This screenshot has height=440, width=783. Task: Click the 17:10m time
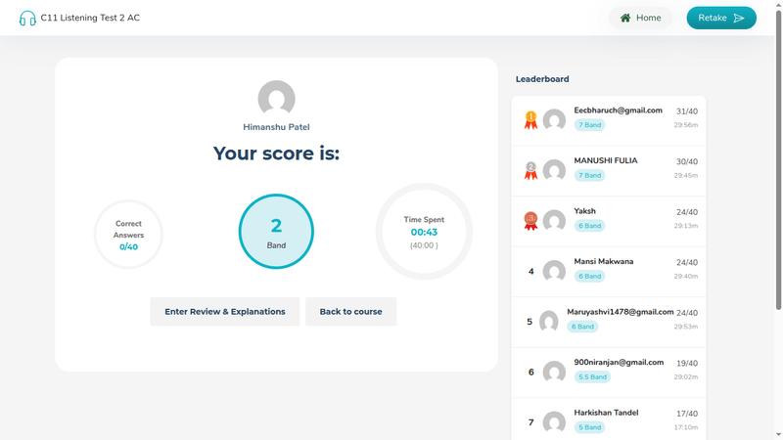pyautogui.click(x=686, y=427)
